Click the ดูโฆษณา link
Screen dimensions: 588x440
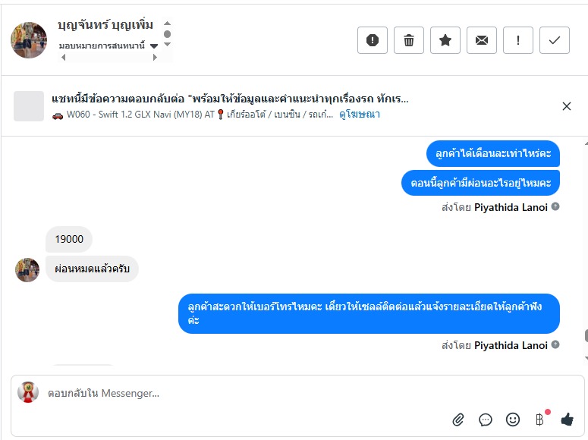pyautogui.click(x=360, y=115)
